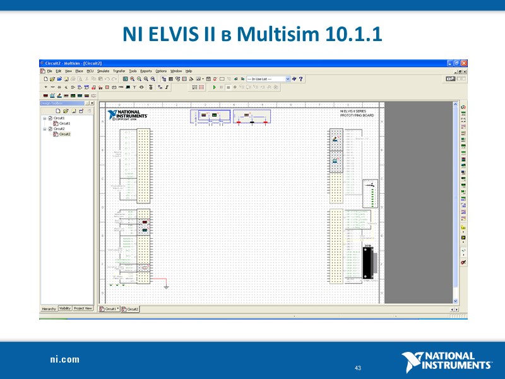This screenshot has width=505, height=379.
Task: Click the Help question mark button
Action: click(300, 78)
